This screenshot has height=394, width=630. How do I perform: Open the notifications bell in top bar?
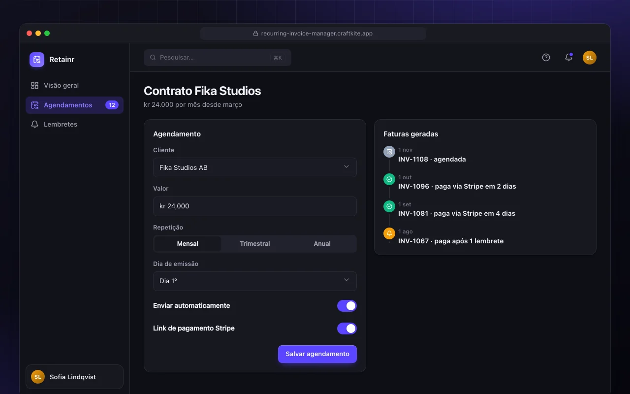click(568, 58)
